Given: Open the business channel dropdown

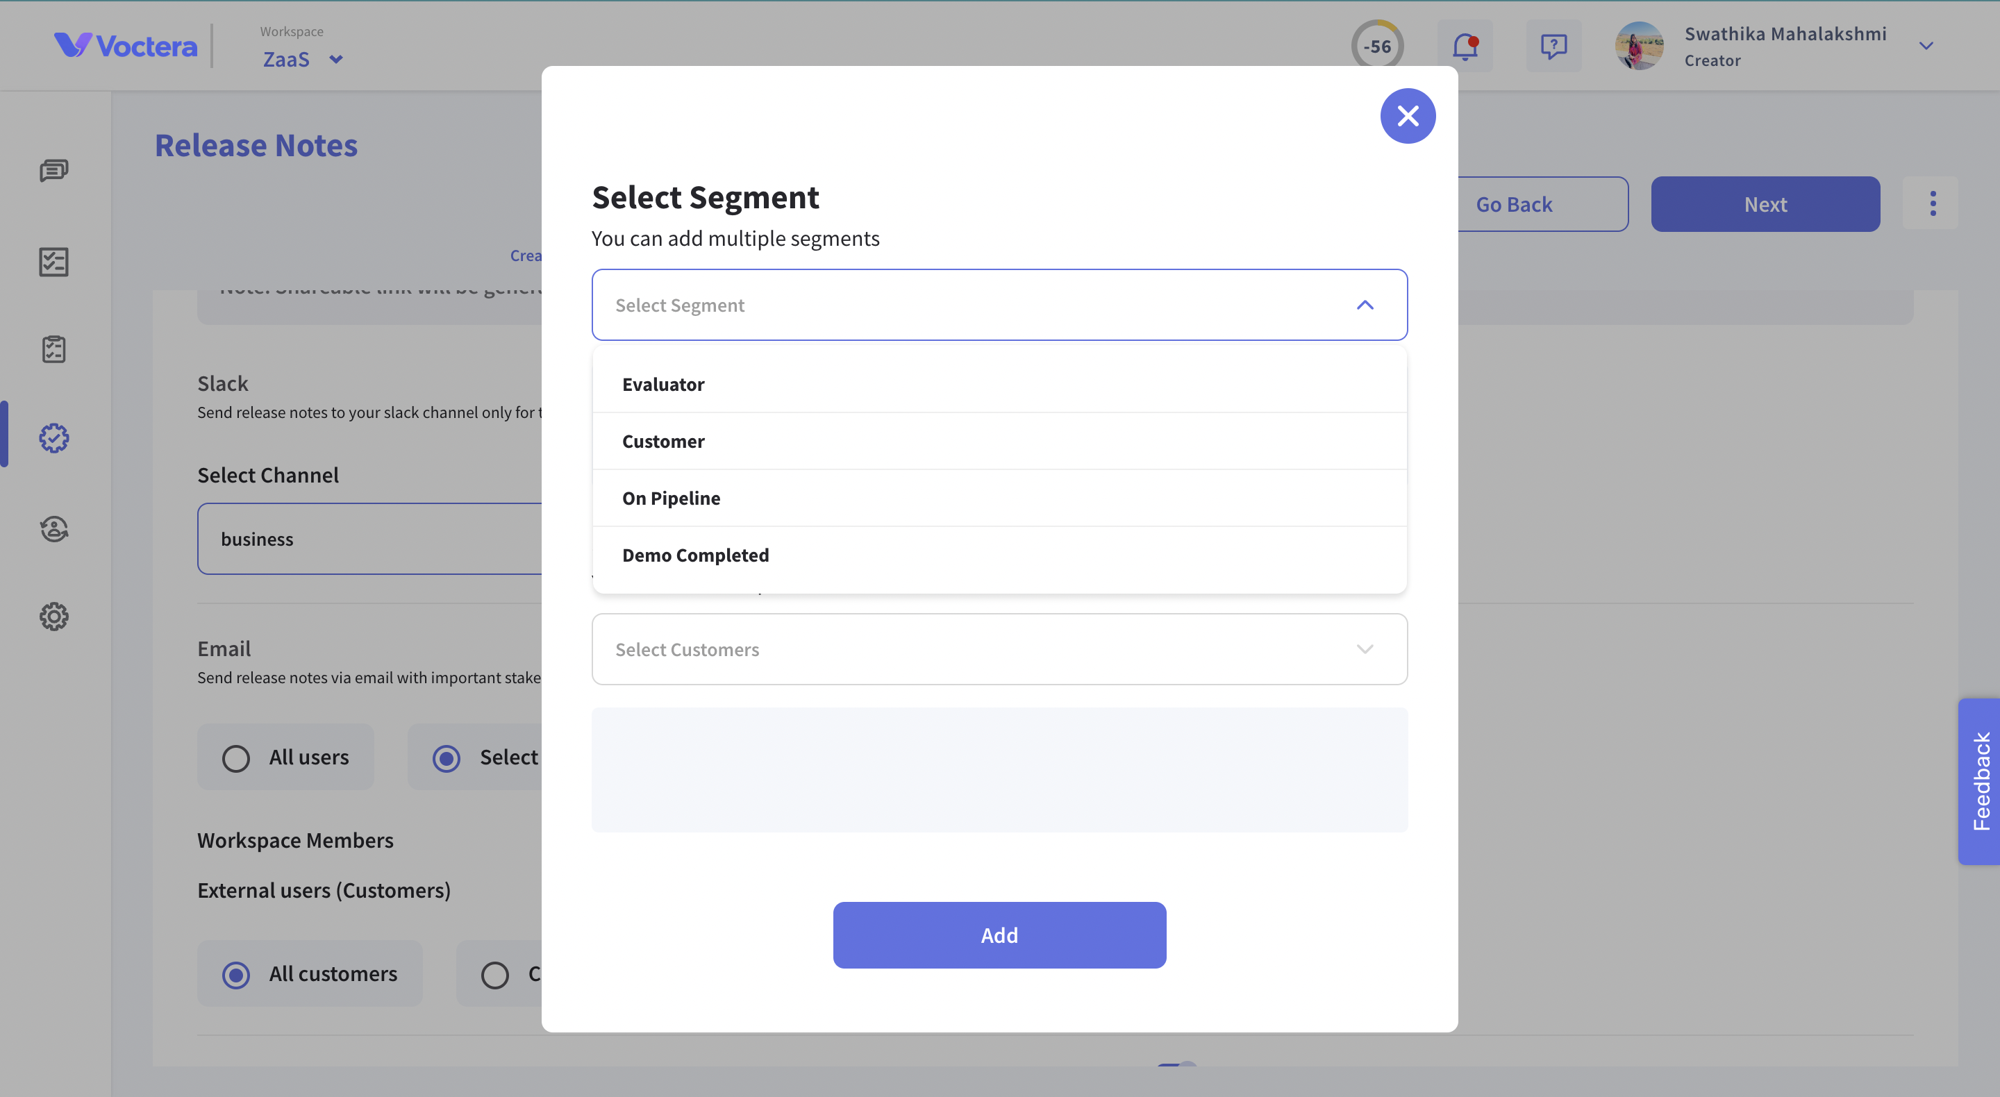Looking at the screenshot, I should point(370,539).
